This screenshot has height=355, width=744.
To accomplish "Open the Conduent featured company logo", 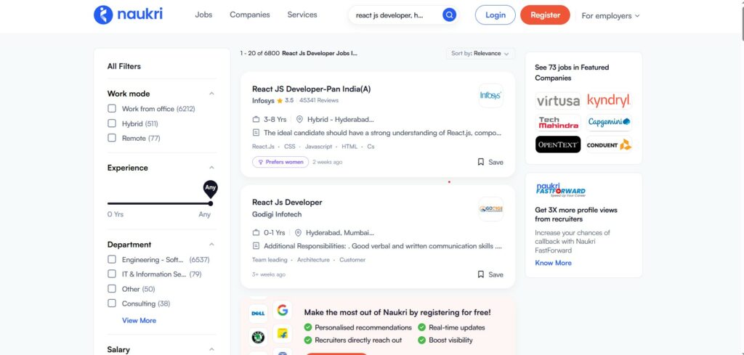I will coord(609,144).
